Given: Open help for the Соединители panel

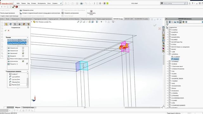Looking at the screenshot, I should (x=28, y=28).
